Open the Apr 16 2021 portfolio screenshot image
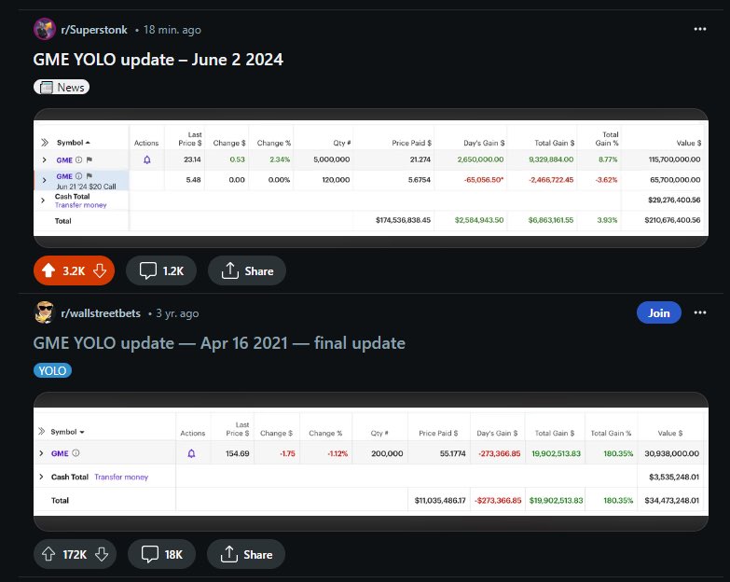 371,462
